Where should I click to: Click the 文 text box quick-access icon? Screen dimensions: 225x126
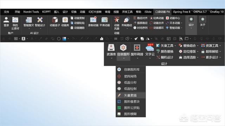(24, 38)
